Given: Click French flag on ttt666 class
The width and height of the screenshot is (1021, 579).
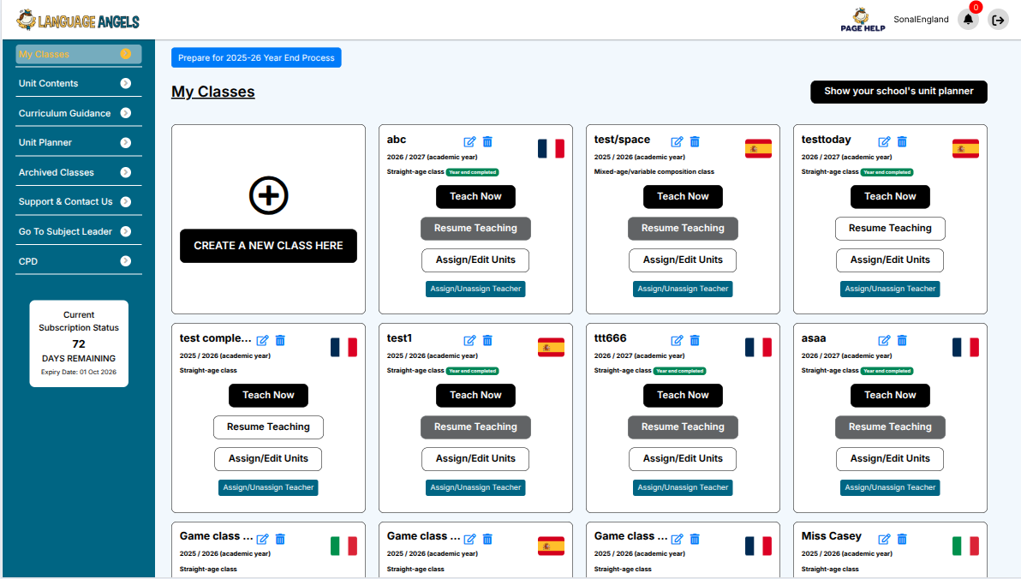Looking at the screenshot, I should (759, 347).
